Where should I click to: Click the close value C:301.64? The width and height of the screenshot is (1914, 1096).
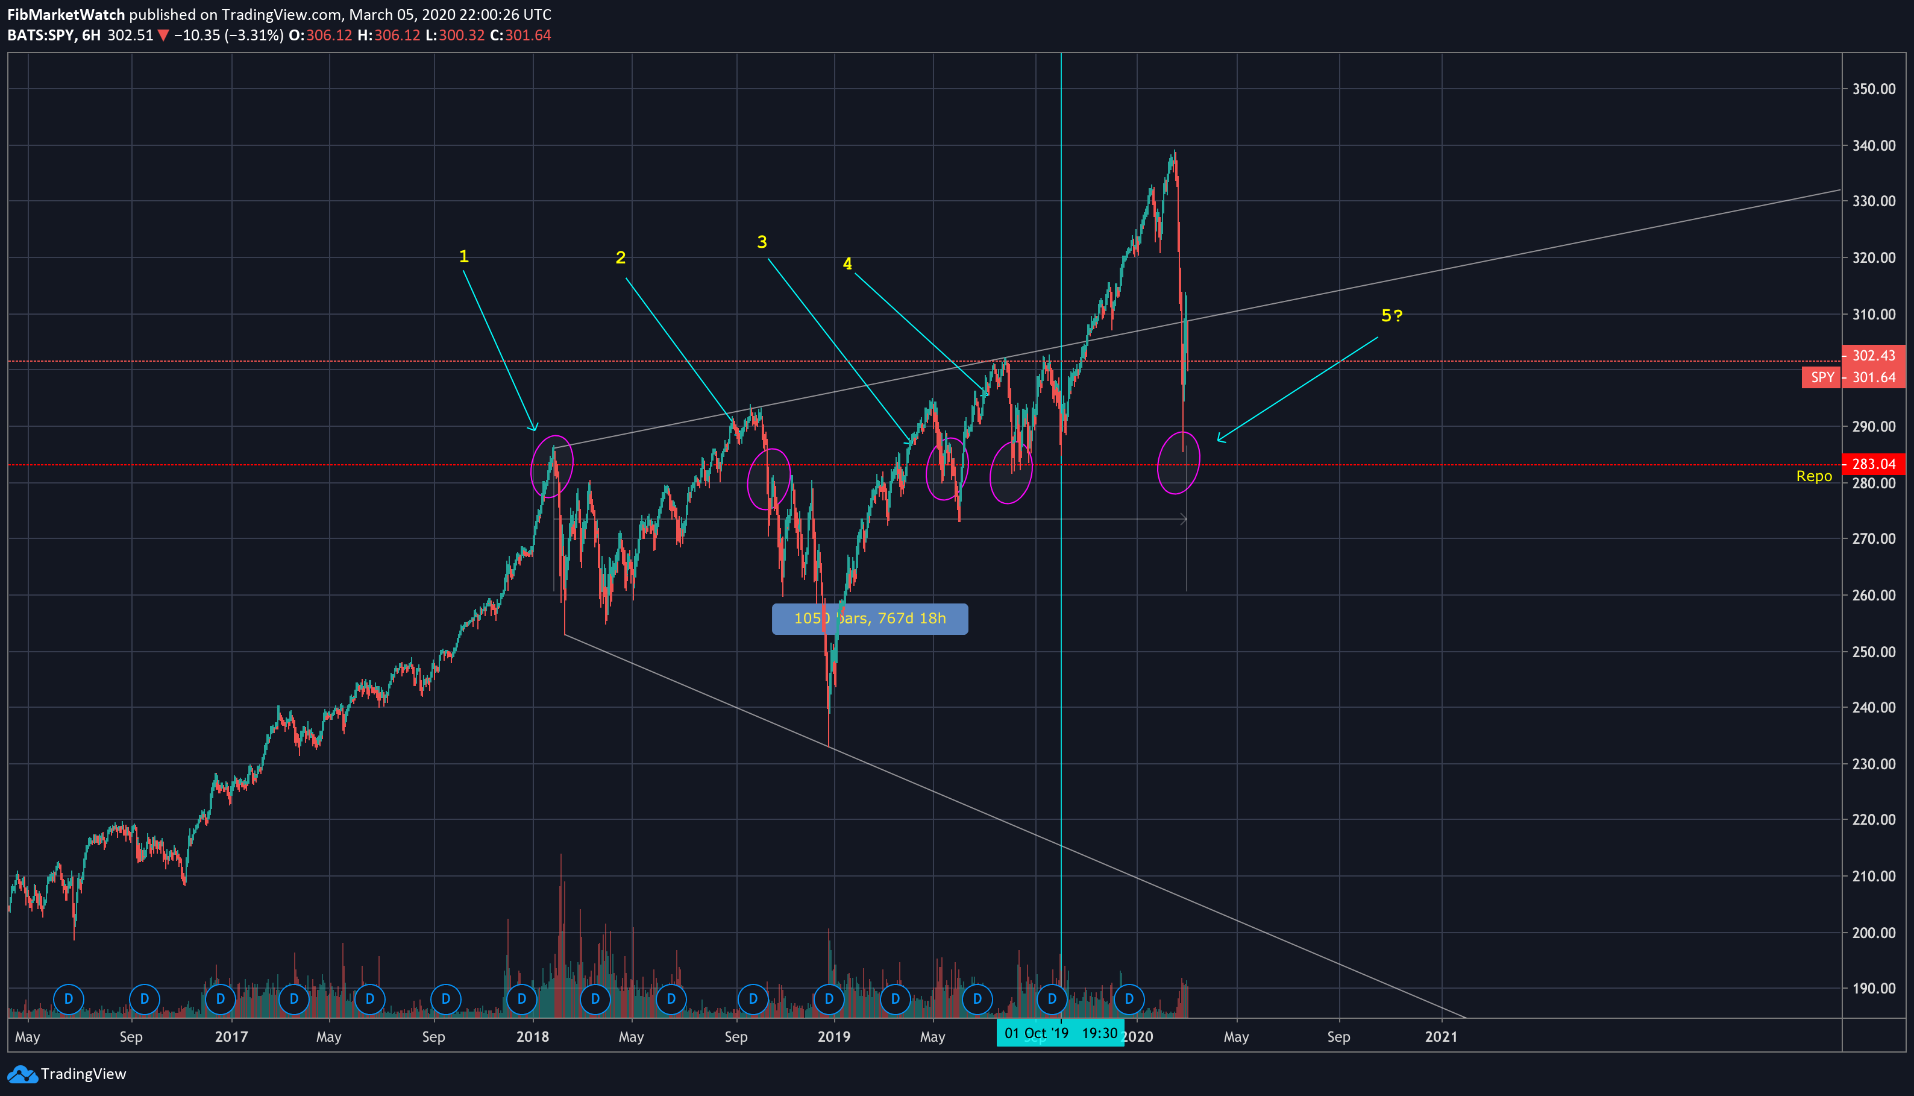tap(521, 36)
